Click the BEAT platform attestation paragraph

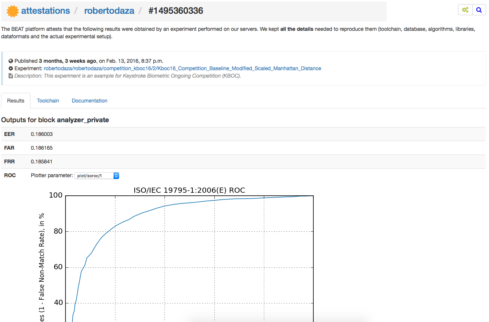point(238,33)
